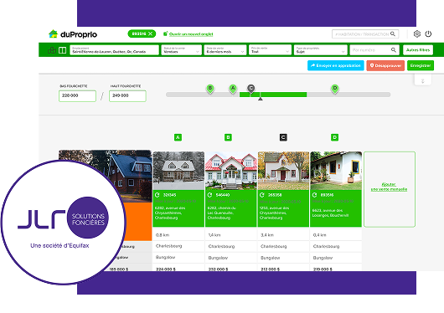Click the address of listing 546440 (Lac Quenouille)
Image resolution: width=444 pixels, height=313 pixels.
click(x=221, y=213)
